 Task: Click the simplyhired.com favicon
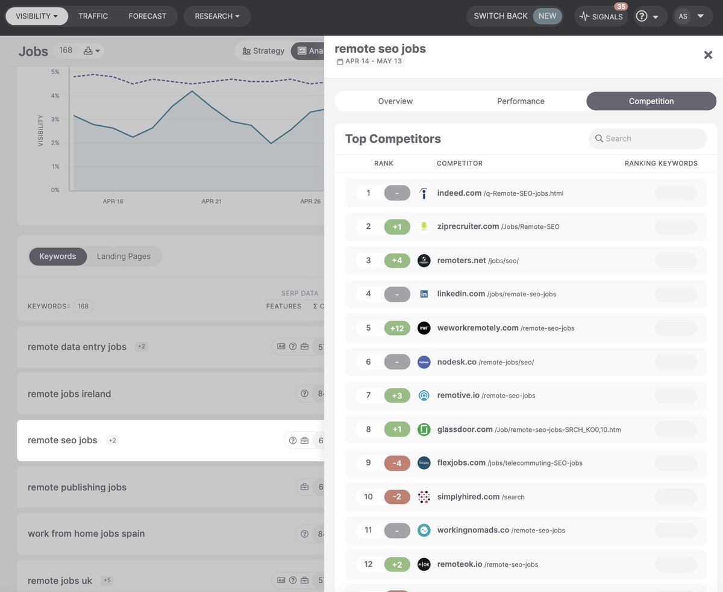[424, 497]
